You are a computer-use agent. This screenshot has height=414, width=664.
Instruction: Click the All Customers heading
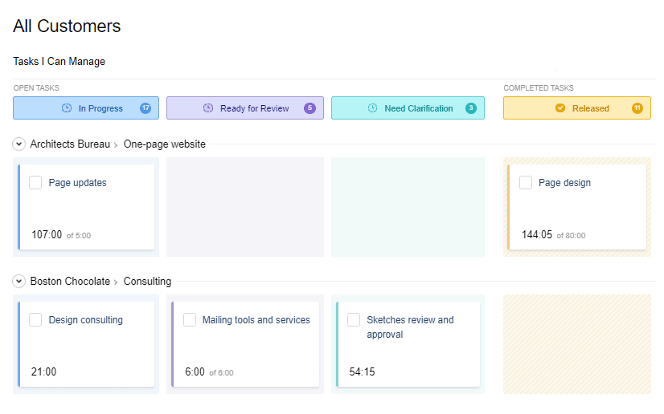67,26
